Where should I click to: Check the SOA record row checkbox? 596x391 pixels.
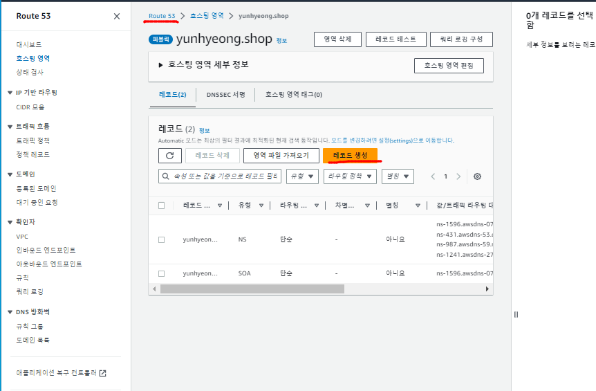(x=162, y=273)
